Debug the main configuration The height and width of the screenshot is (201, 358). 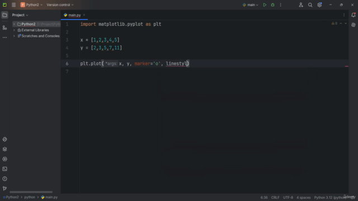(x=272, y=5)
